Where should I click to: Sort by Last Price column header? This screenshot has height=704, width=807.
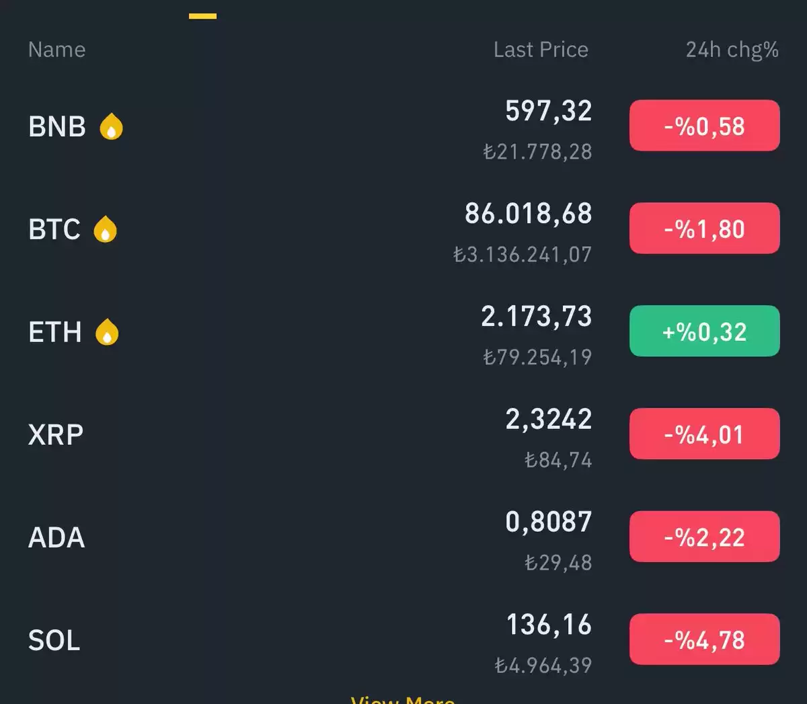(x=541, y=50)
